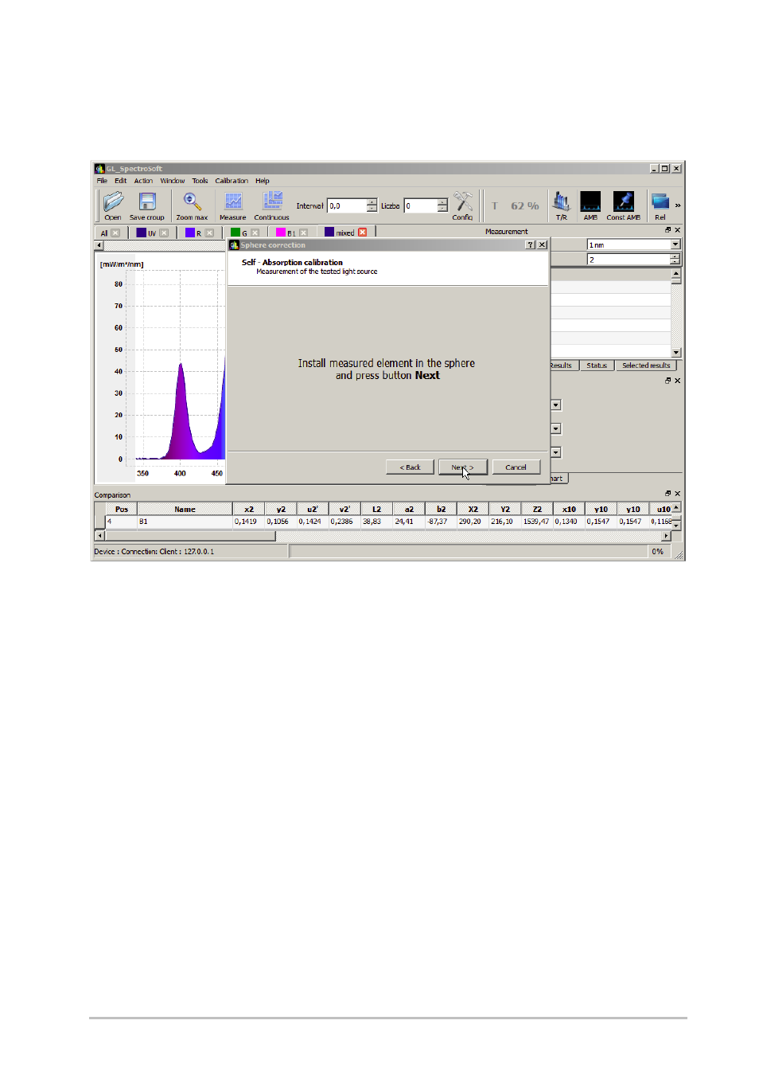The width and height of the screenshot is (759, 1075).
Task: Click the horizontal scrollbar of the Comparison table
Action: [x=189, y=536]
